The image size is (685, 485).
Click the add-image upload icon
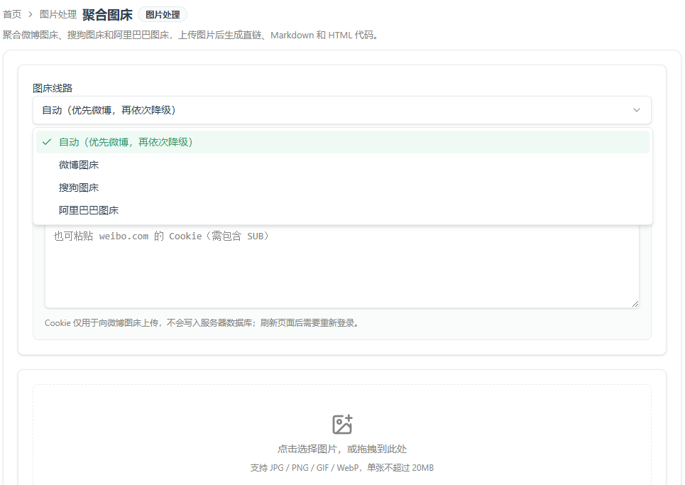pos(342,424)
